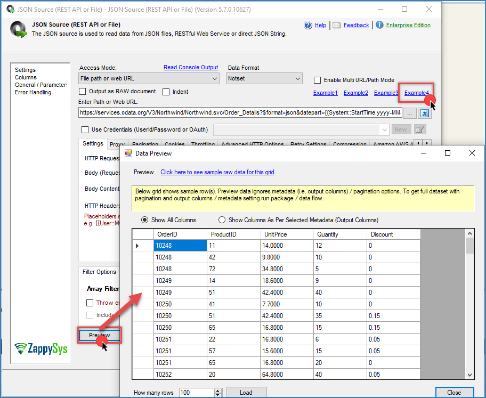Open the Help link
The width and height of the screenshot is (486, 398).
320,25
